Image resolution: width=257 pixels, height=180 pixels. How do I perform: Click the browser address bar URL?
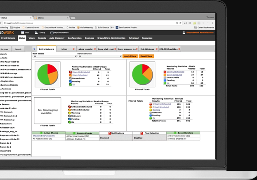20,23
